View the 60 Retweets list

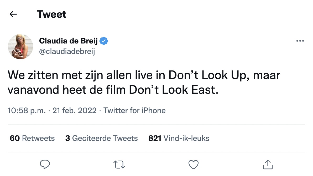point(32,138)
